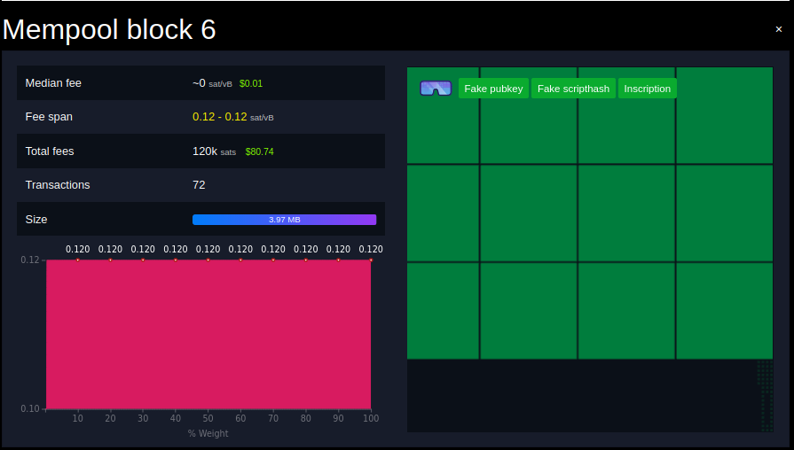Viewport: 794px width, 450px height.
Task: Toggle the Inscription filter
Action: coord(647,89)
